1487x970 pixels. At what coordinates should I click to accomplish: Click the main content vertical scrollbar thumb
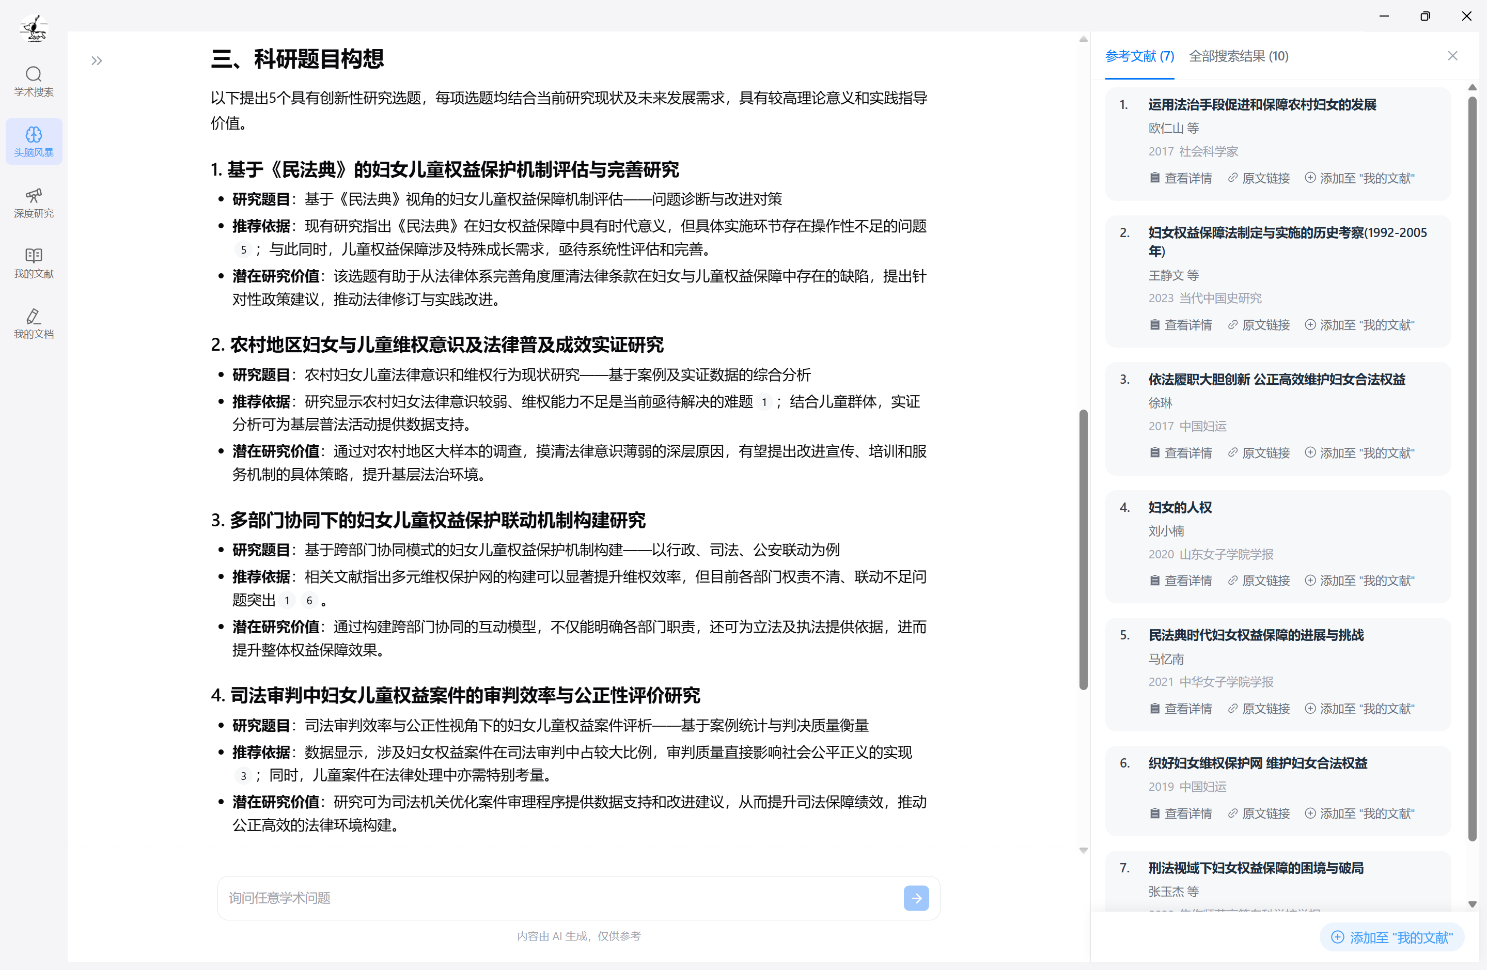pos(1083,550)
